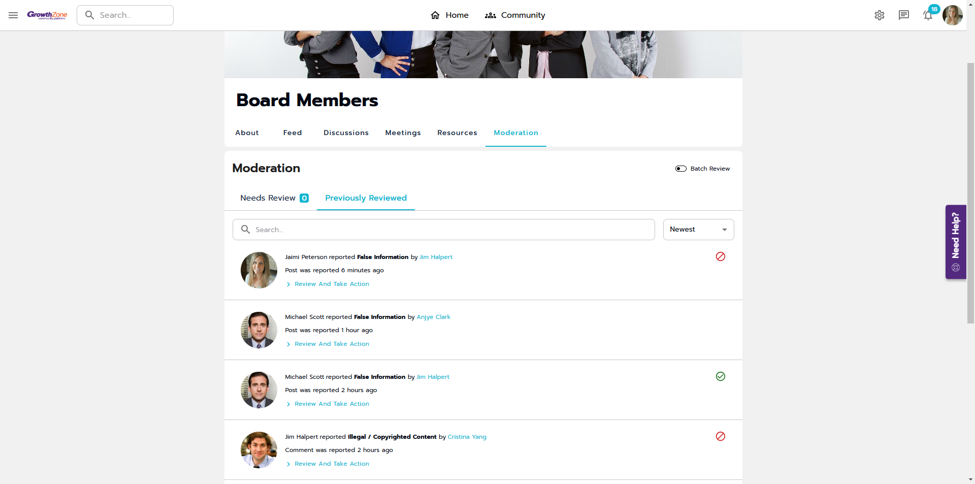The image size is (975, 484).
Task: Click red blocked icon on Cristina Yang report
Action: pos(721,436)
